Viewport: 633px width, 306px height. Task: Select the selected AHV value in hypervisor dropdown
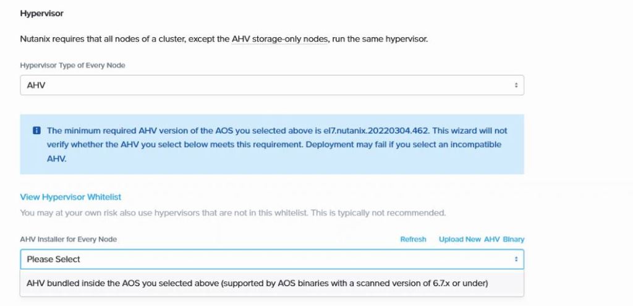[36, 85]
